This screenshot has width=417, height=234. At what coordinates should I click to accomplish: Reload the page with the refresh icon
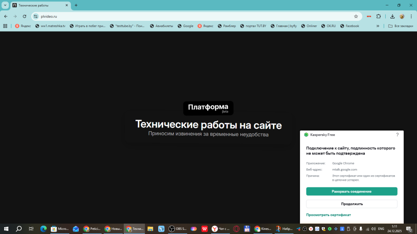[24, 16]
